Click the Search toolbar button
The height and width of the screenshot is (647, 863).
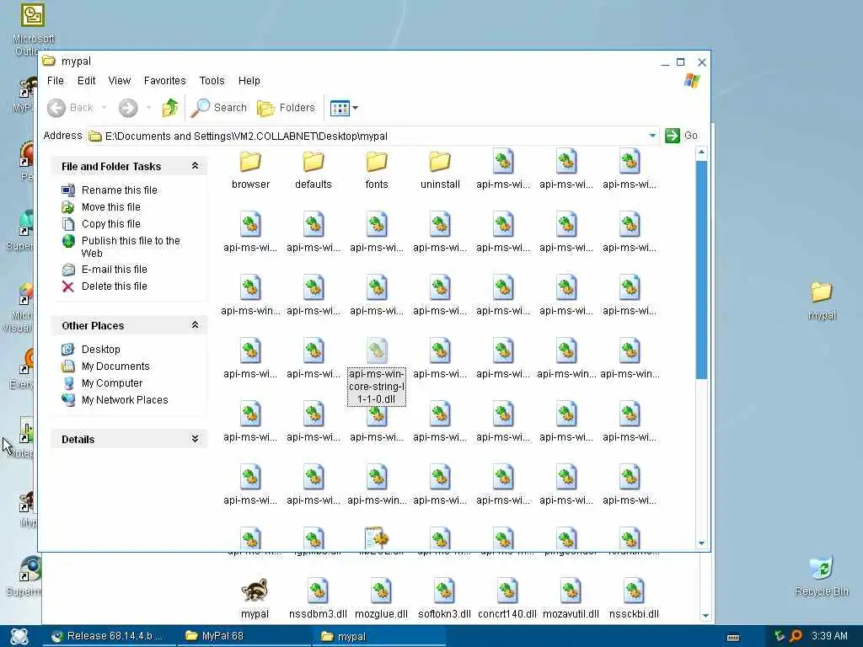click(219, 108)
